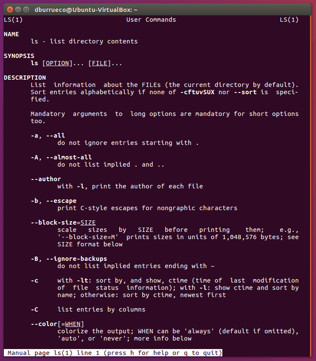Click the -cftuvSUX bold text
The width and height of the screenshot is (316, 361).
click(197, 92)
